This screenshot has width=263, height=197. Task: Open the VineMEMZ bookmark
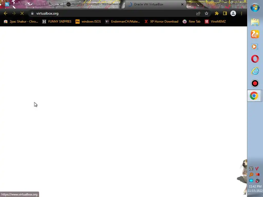pos(215,22)
